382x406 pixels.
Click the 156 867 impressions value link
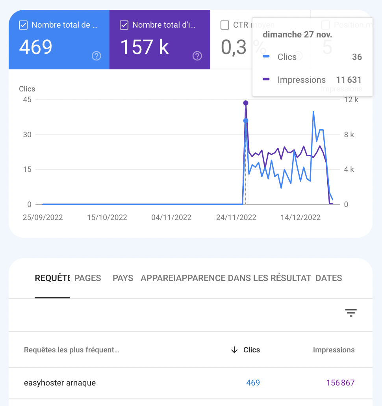click(341, 383)
